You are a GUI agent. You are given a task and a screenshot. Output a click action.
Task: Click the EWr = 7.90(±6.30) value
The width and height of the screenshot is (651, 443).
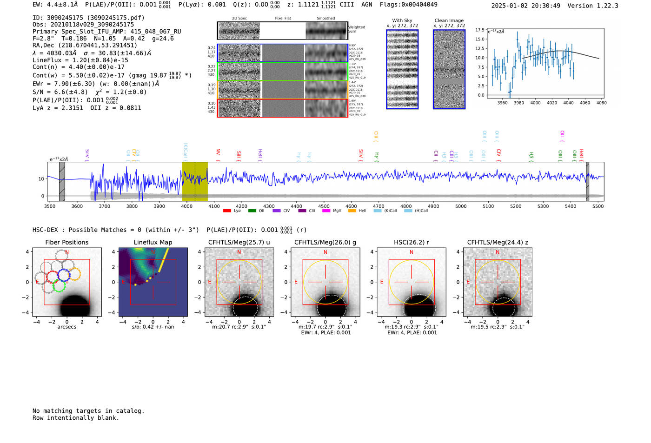point(96,84)
